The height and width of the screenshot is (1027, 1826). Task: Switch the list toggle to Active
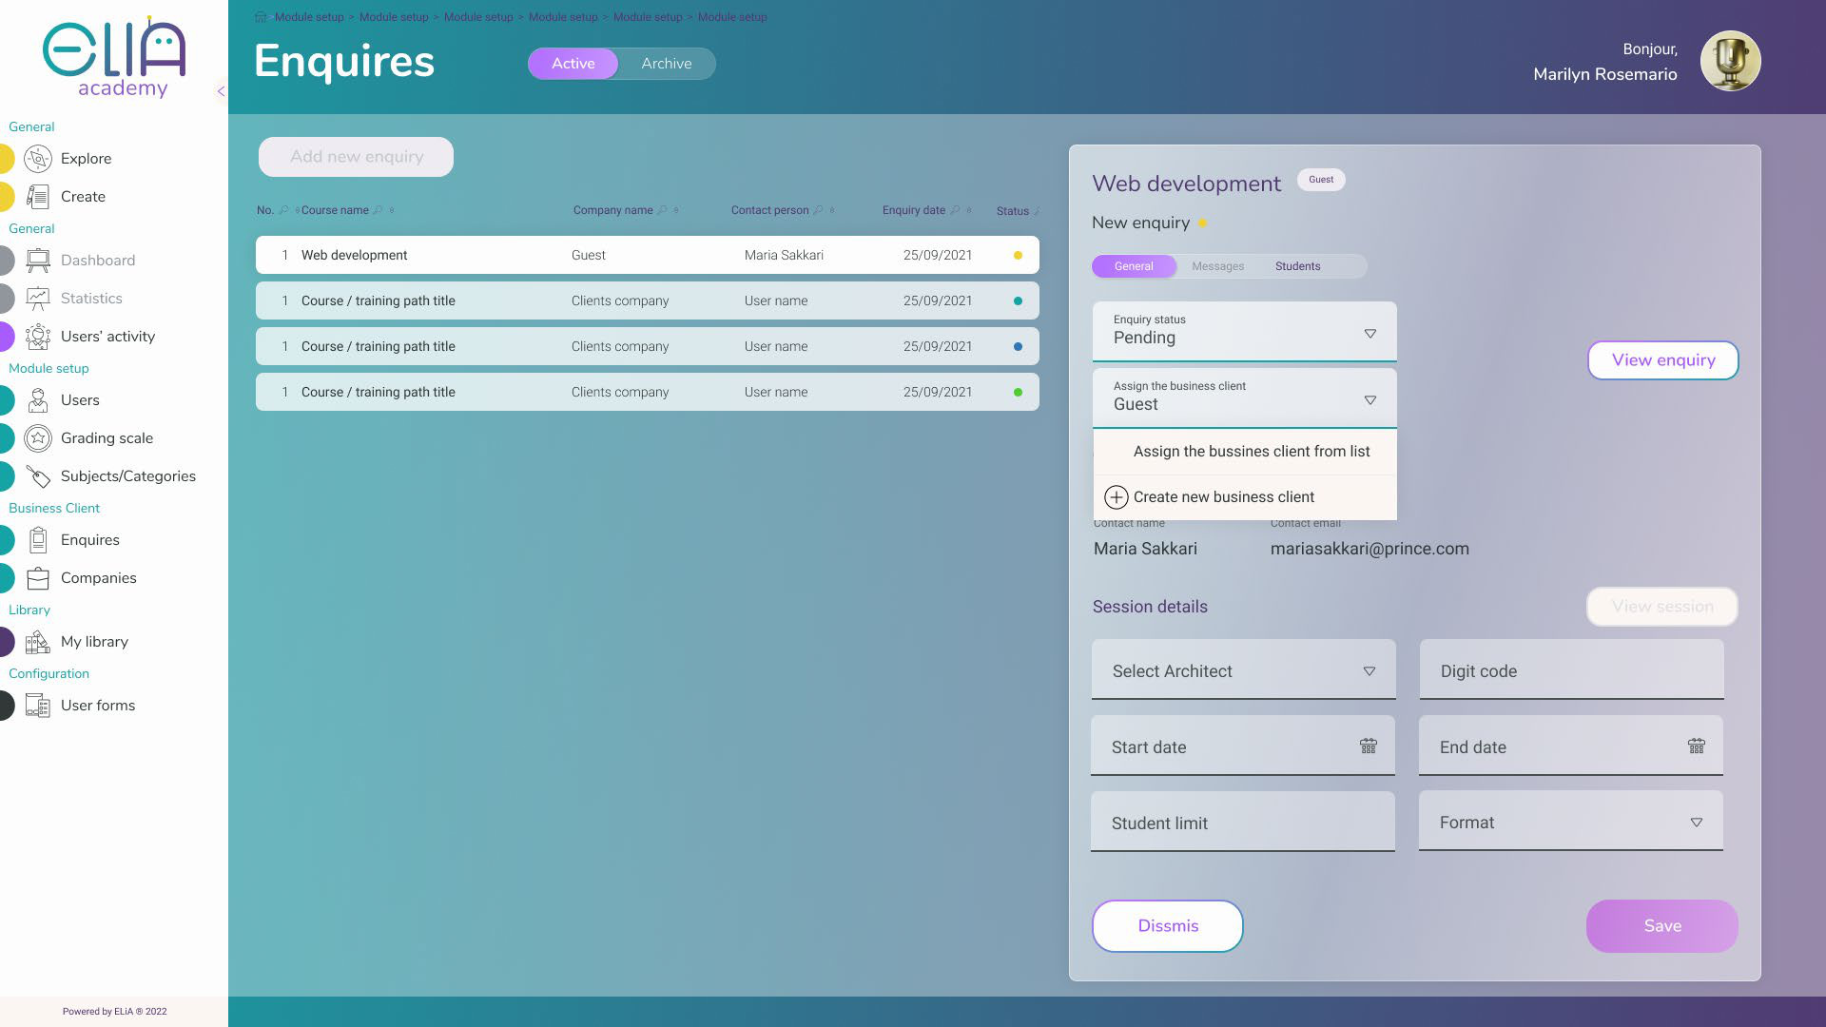point(573,64)
